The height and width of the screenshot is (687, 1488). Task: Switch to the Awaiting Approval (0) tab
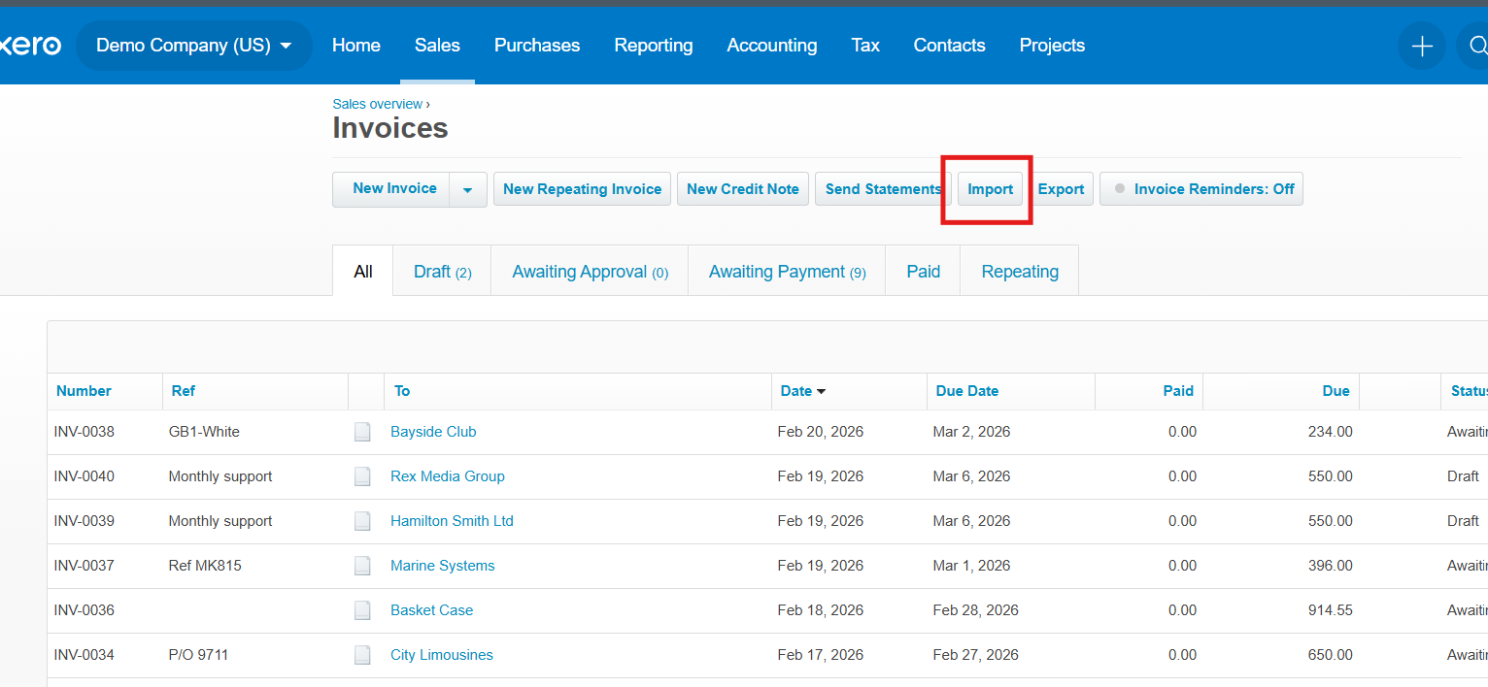click(590, 272)
